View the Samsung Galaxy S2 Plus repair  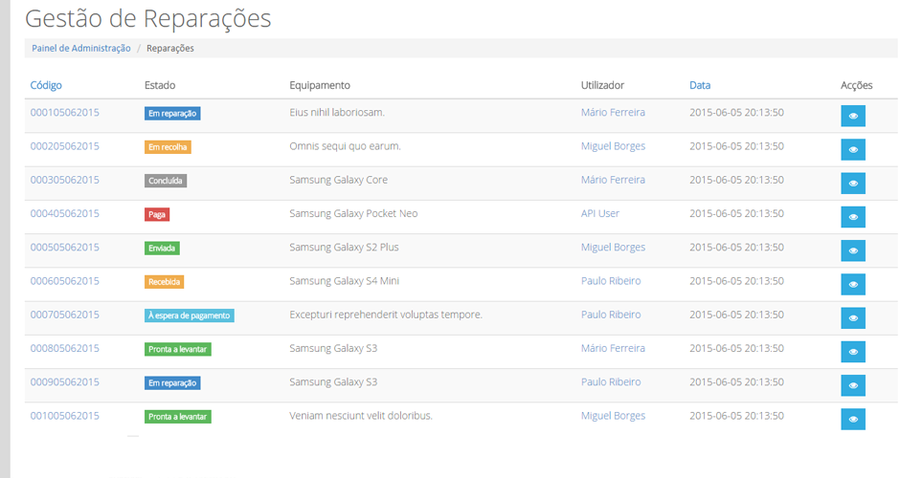[x=853, y=250]
